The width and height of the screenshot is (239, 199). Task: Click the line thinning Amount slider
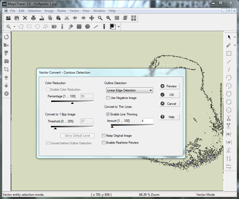[132, 126]
